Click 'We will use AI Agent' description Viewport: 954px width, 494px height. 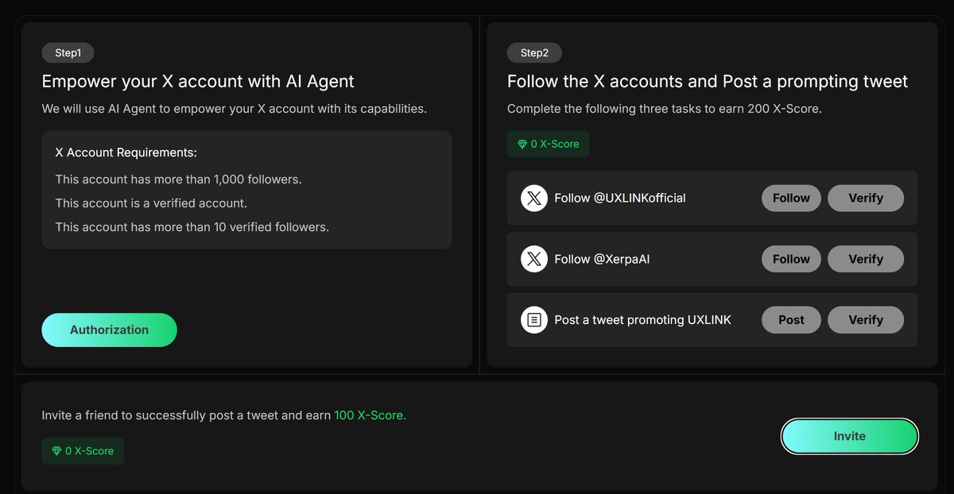click(235, 108)
